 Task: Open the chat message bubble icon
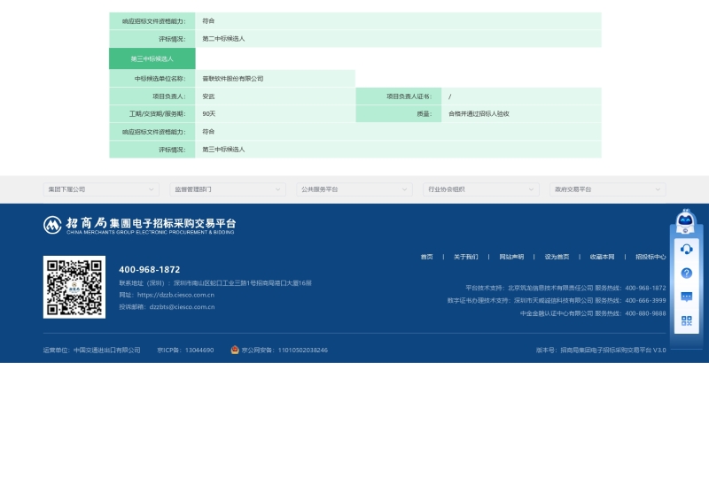pos(686,297)
